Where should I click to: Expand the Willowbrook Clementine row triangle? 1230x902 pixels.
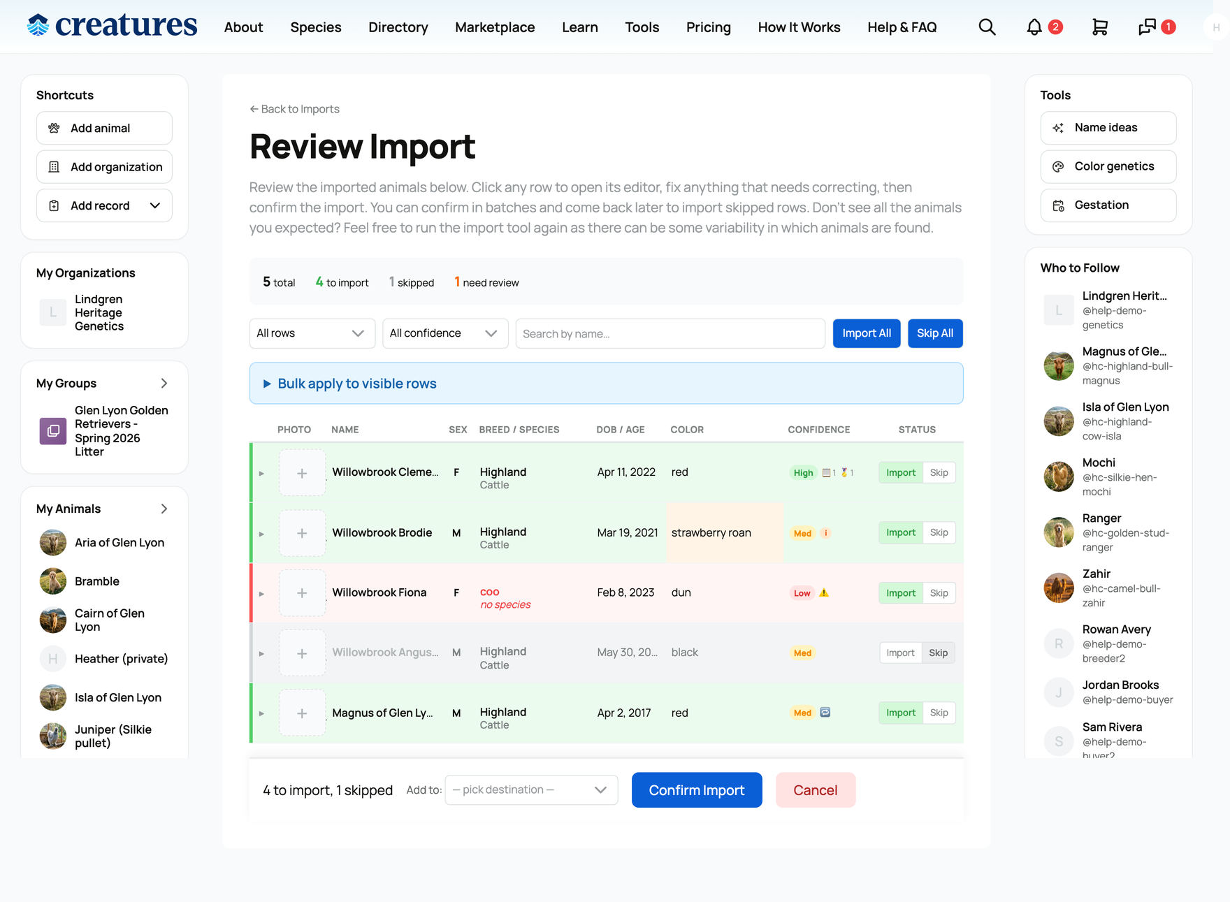pos(261,474)
